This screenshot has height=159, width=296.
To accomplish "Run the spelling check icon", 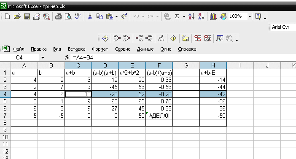I will tap(78, 16).
